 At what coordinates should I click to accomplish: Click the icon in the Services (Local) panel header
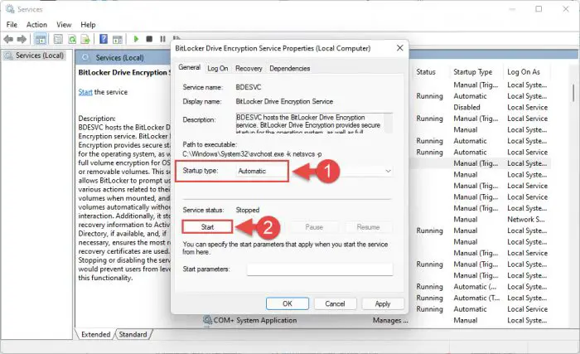coord(85,57)
